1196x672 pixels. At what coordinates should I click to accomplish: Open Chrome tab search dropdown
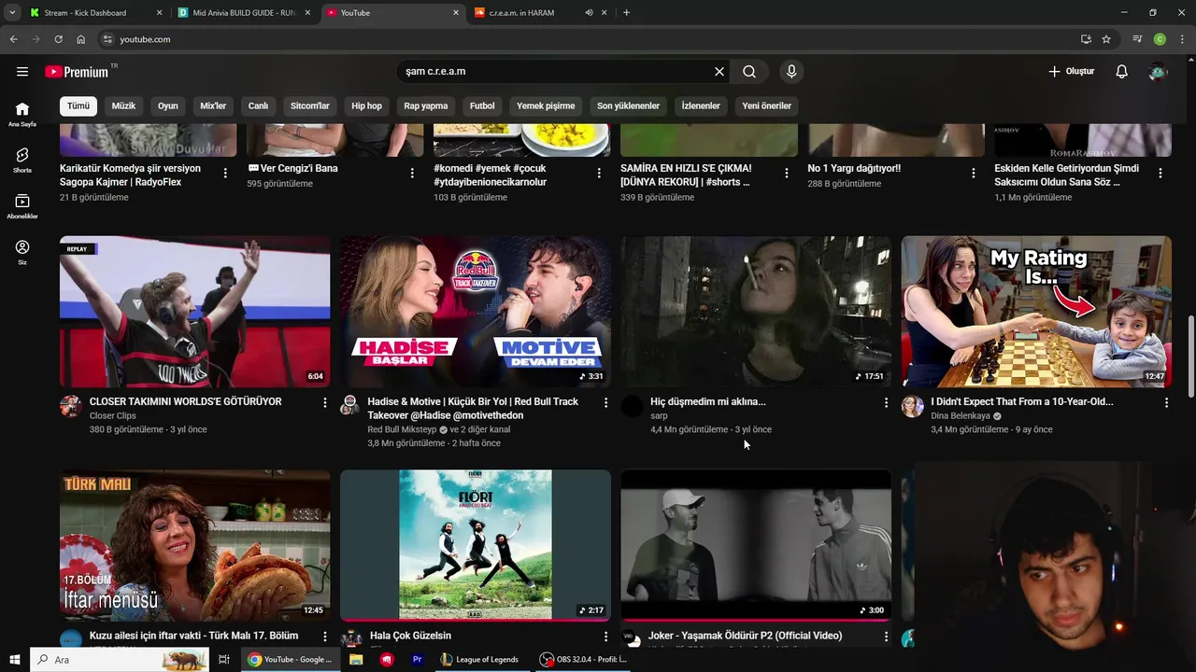(x=12, y=13)
